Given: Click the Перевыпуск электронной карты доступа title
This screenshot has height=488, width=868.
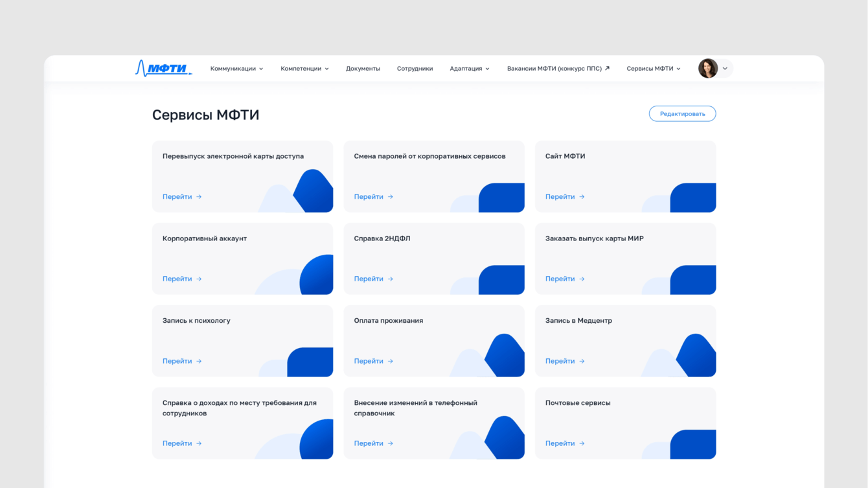Looking at the screenshot, I should coord(233,156).
